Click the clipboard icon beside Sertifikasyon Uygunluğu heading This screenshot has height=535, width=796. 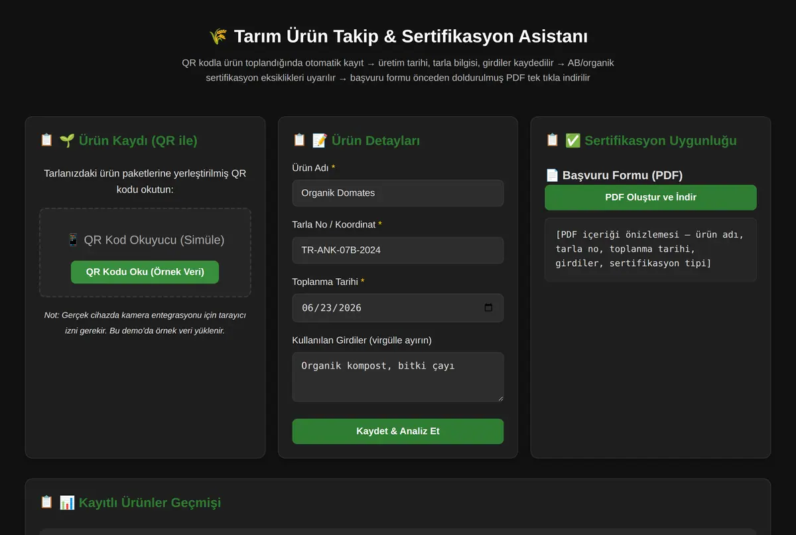click(552, 140)
